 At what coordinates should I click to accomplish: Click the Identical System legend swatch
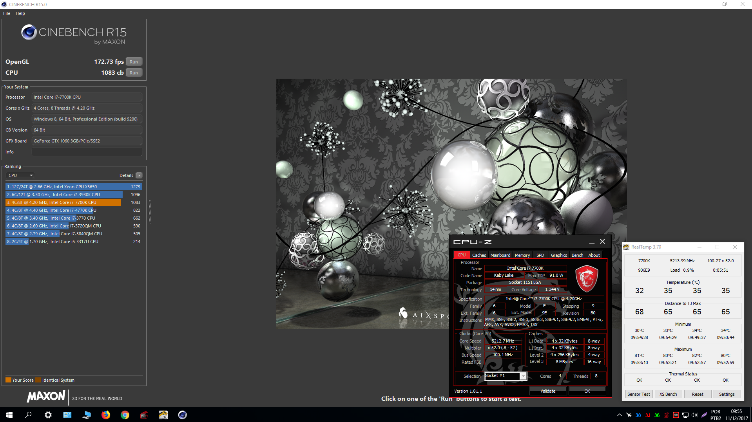pos(38,380)
